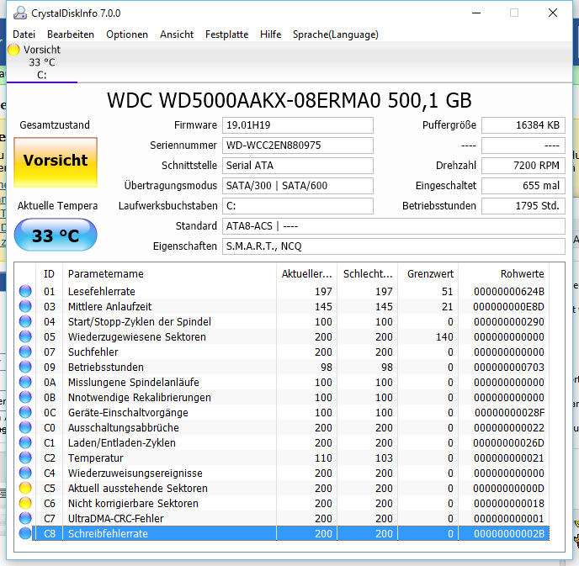Click the Schlecht... column header

pos(368,274)
